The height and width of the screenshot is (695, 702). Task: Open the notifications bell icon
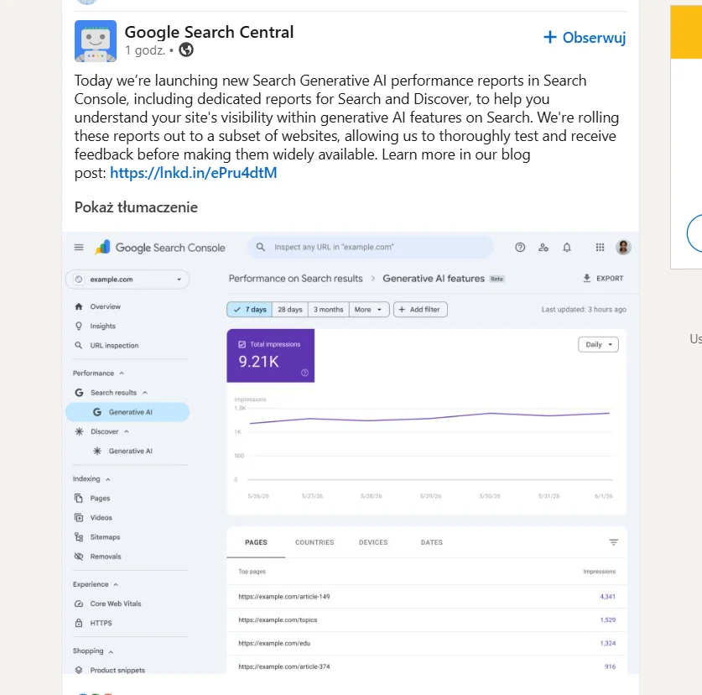[x=567, y=248]
